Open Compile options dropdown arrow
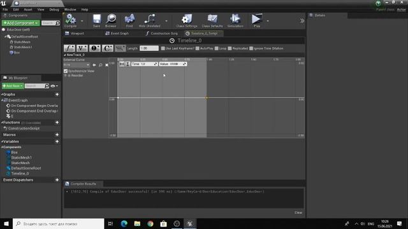The width and height of the screenshot is (408, 229). point(82,21)
